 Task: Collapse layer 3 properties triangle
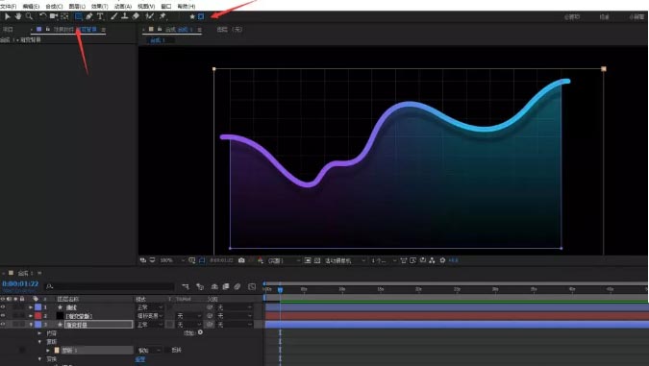pos(30,325)
